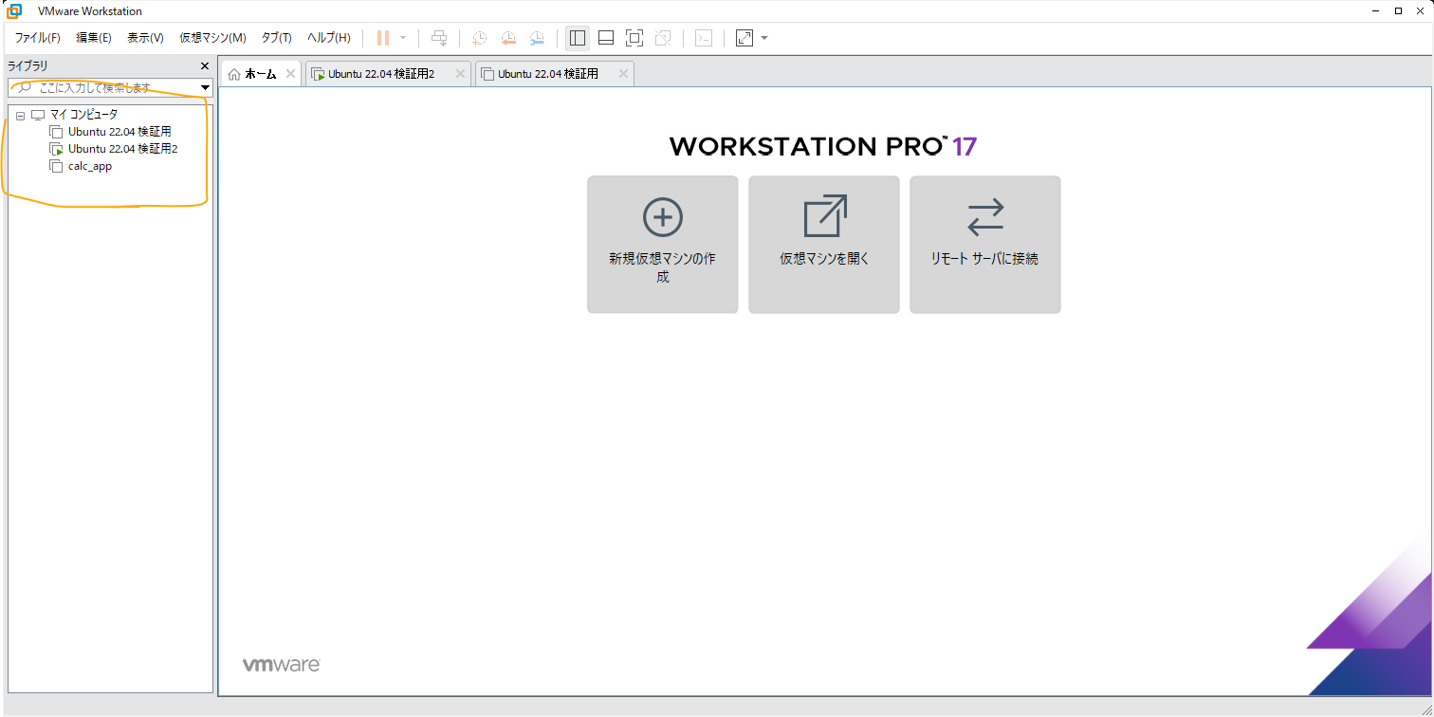Viewport: 1434px width, 717px height.
Task: Show the thumbnail bar
Action: [605, 38]
